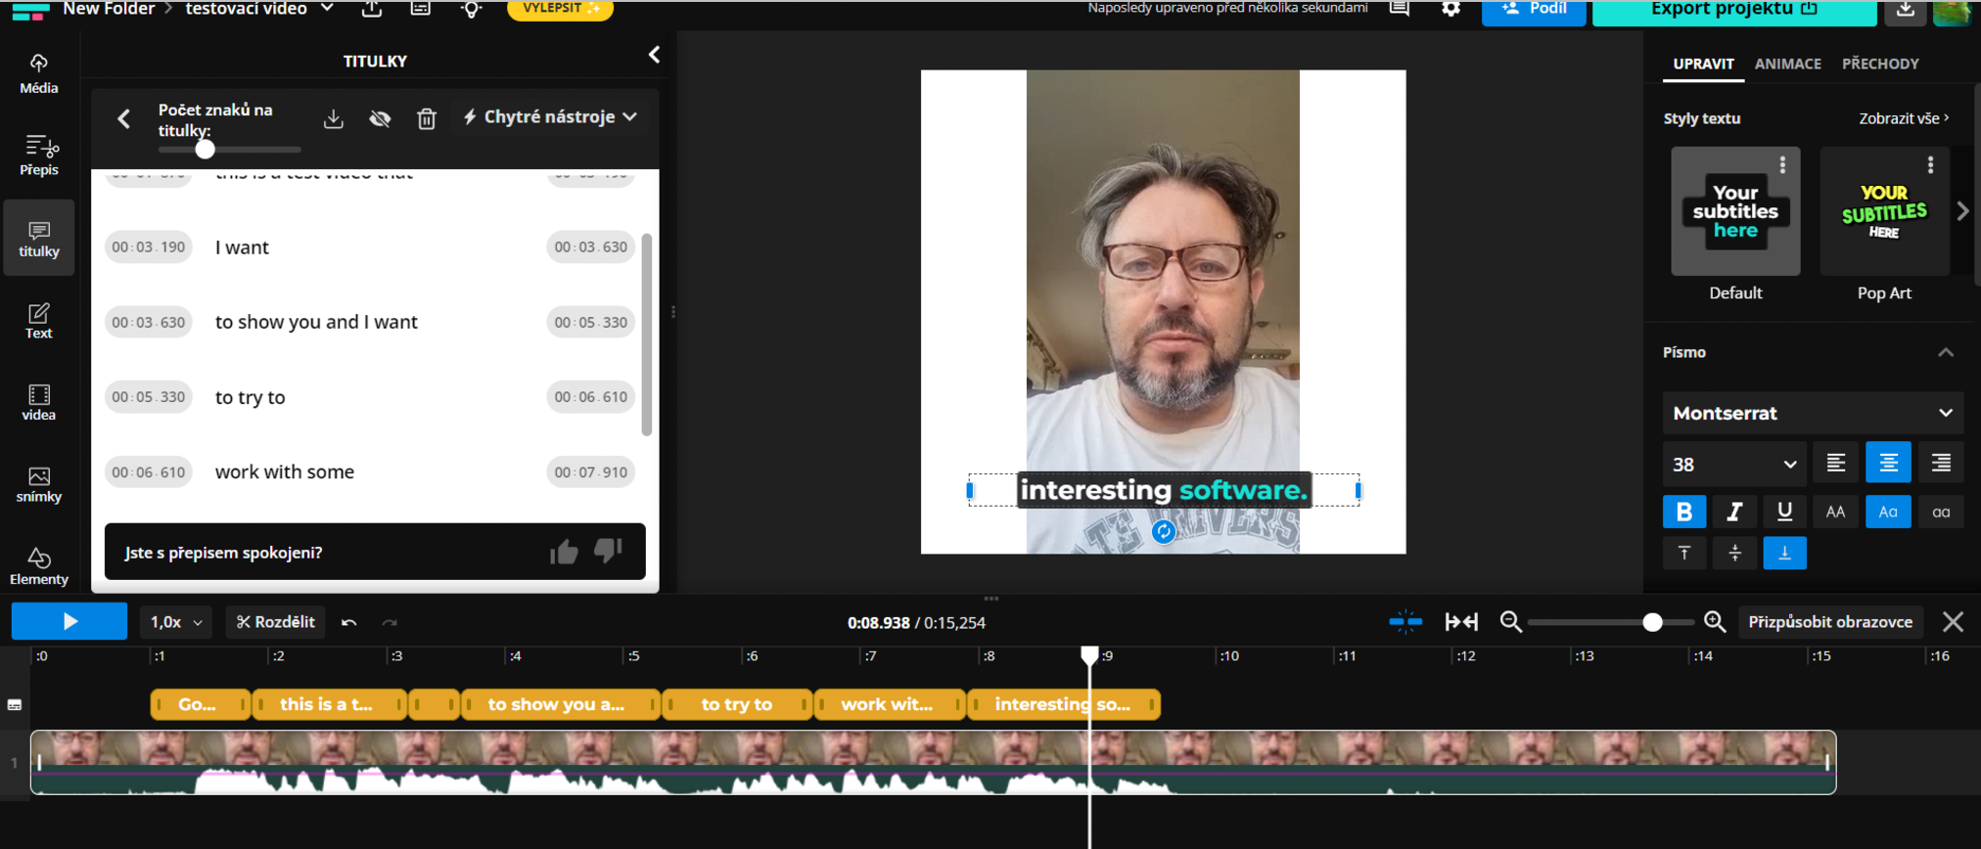Select the titulky sidebar icon

[x=39, y=238]
